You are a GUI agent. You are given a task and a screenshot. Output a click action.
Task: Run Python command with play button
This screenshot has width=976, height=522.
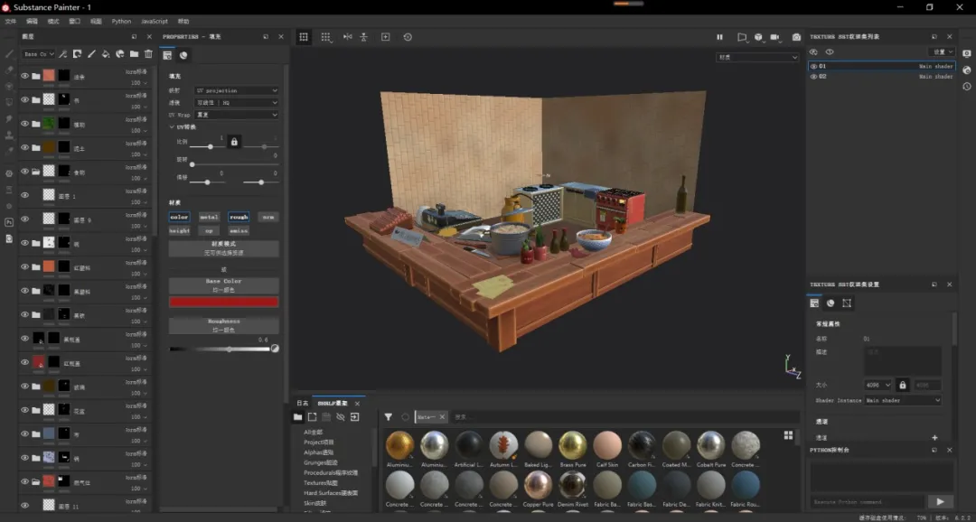point(940,501)
